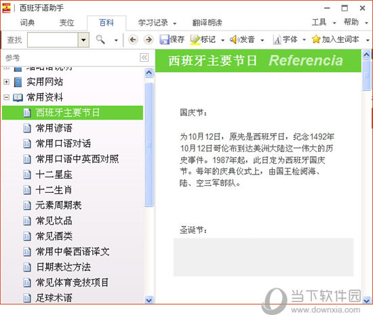The image size is (373, 315).
Task: Click the app logo icon in title bar
Action: click(6, 8)
